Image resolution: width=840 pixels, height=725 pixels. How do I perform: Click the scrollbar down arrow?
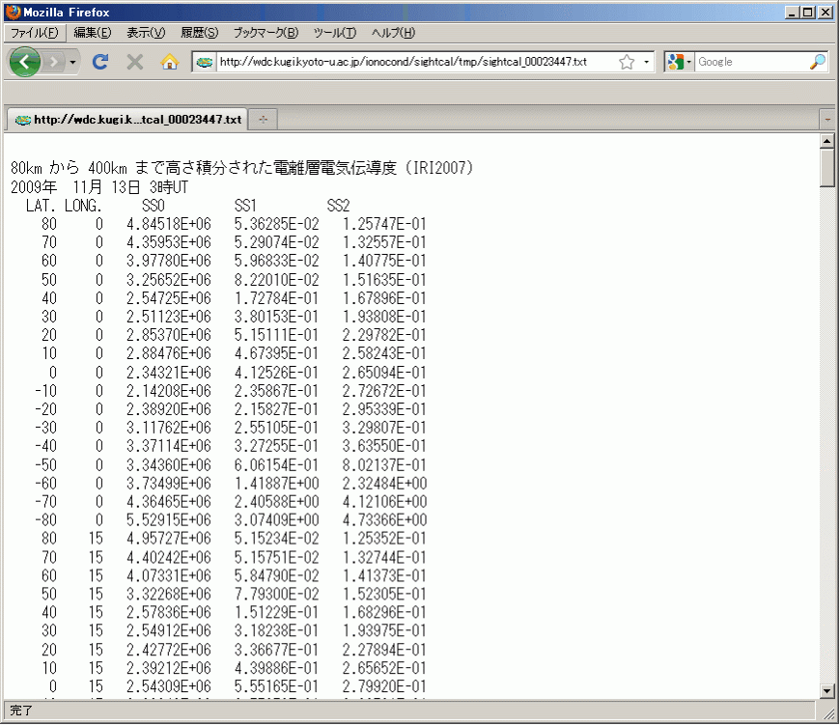(827, 691)
